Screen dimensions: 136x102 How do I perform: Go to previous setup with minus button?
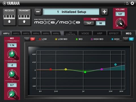(38, 12)
